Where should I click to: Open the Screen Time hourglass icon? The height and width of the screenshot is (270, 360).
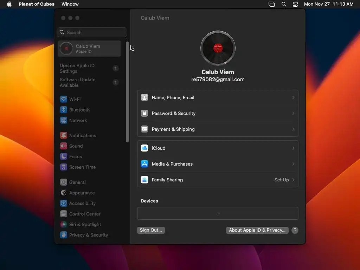[64, 167]
